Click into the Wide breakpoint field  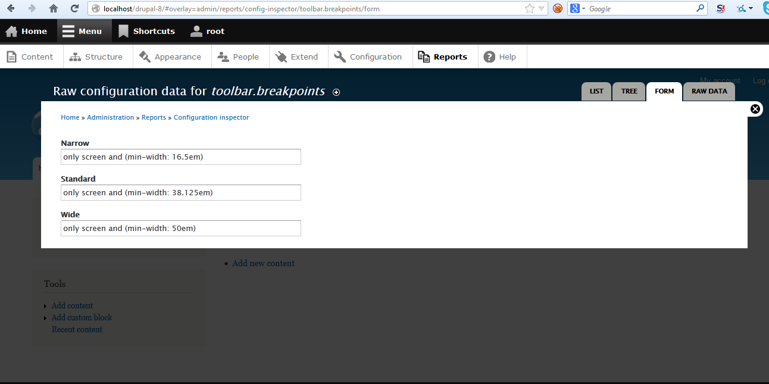tap(181, 228)
